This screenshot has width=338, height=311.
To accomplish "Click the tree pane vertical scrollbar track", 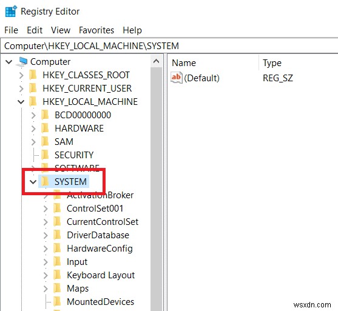I will [x=157, y=190].
